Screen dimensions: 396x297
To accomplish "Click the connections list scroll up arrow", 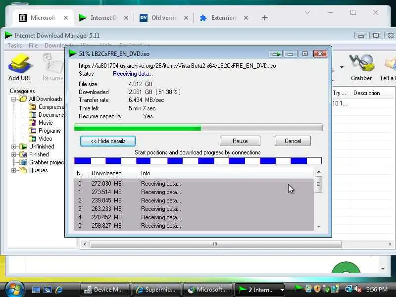I will pyautogui.click(x=319, y=172).
